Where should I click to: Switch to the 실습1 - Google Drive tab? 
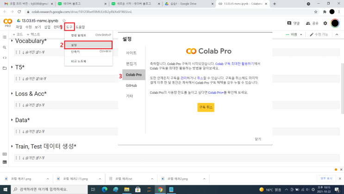pos(189,4)
